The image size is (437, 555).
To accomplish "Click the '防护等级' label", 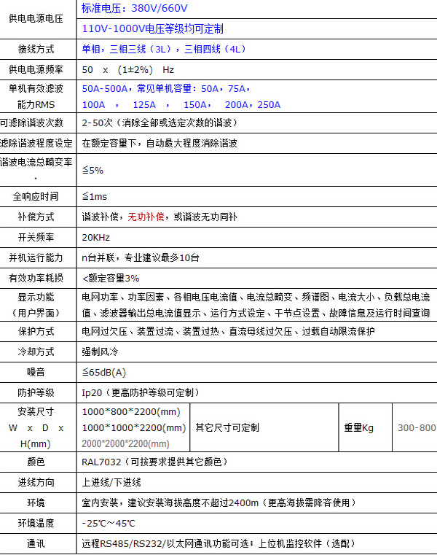I will click(x=36, y=392).
